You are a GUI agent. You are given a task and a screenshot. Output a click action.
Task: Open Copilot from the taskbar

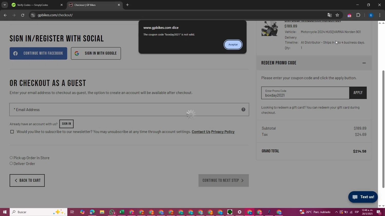coord(82,212)
